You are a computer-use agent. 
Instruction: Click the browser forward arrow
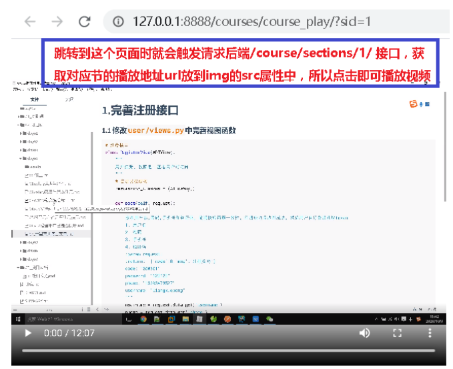click(57, 21)
